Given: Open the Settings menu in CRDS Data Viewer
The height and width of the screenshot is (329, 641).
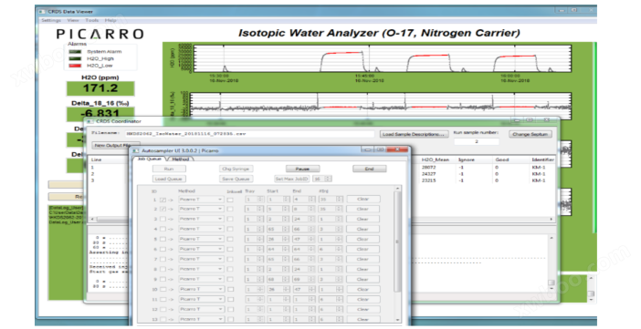Looking at the screenshot, I should (51, 20).
